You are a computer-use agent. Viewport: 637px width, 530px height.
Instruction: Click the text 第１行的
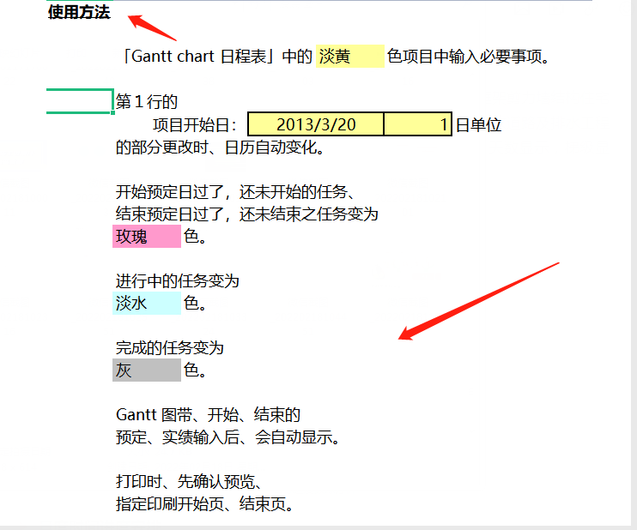point(147,101)
